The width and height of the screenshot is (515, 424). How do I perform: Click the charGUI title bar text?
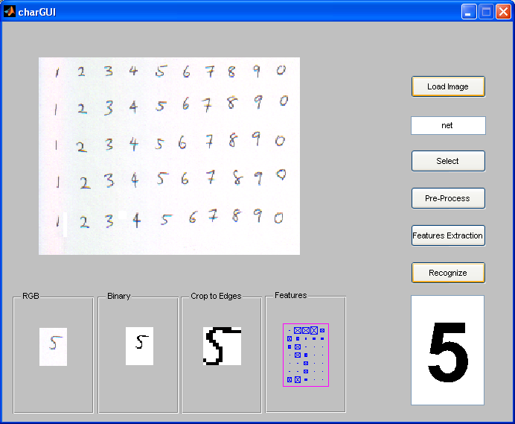click(x=36, y=12)
